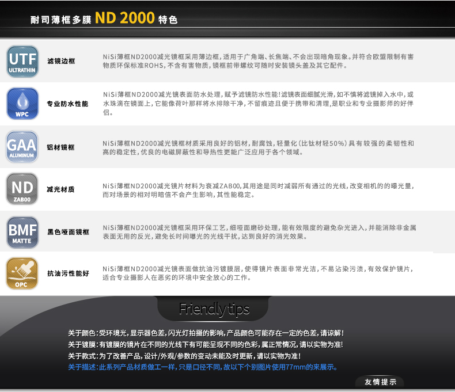Click the 抗油污性能好 label
455x392 pixels.
[x=68, y=273]
